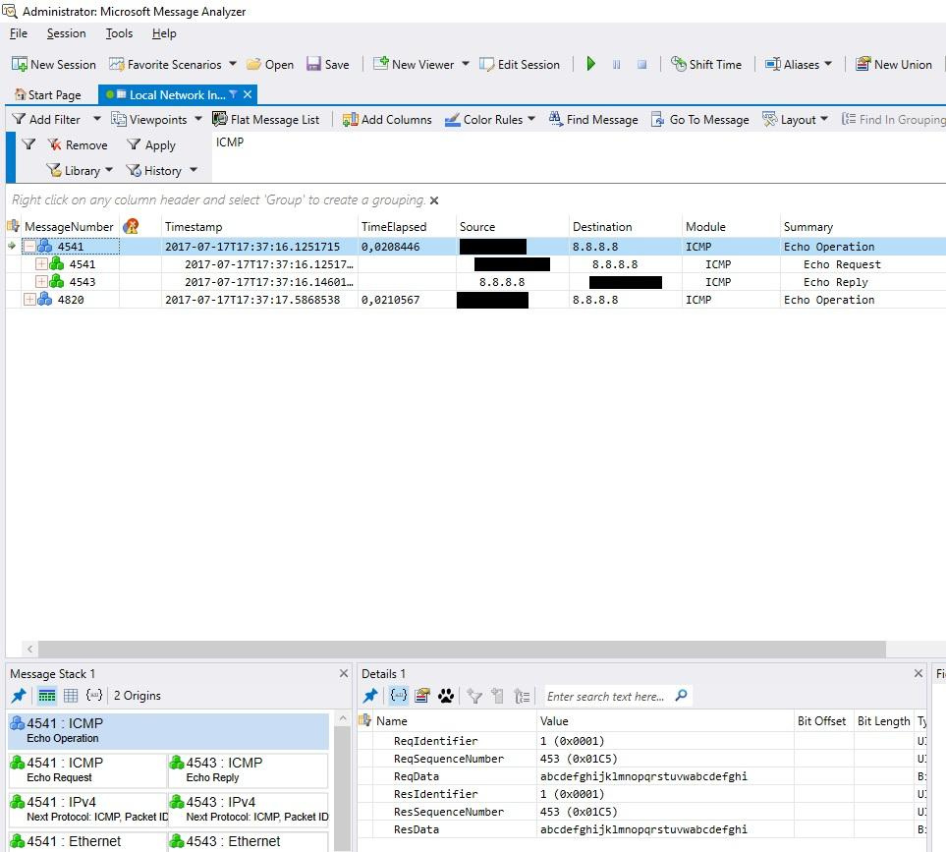Expand the 4543 Echo Reply row
This screenshot has width=946, height=852.
[x=41, y=282]
